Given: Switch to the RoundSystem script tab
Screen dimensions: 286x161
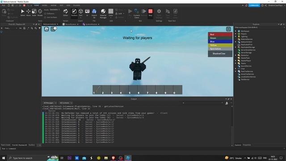Looking at the screenshot, I should pos(71,24).
